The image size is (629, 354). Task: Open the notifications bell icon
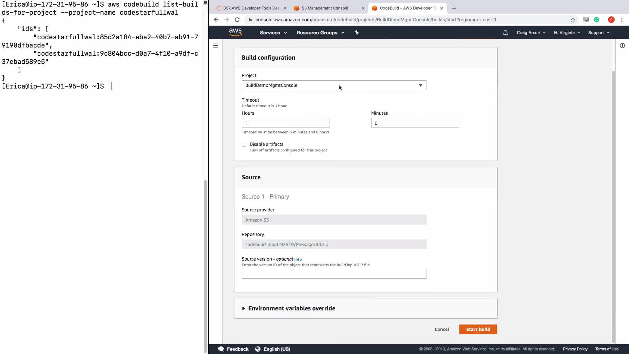pos(505,33)
